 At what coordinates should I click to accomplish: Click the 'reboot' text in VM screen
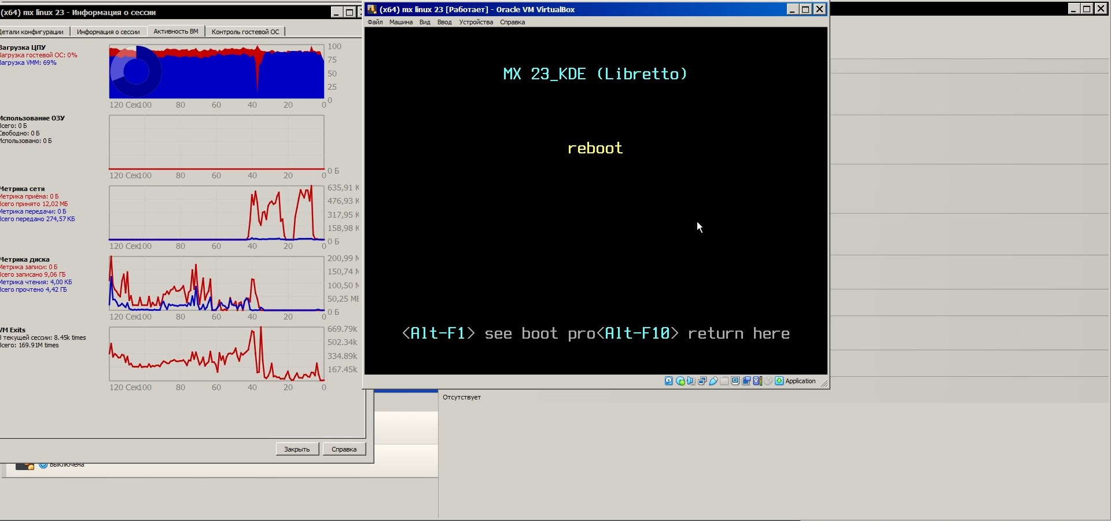point(595,148)
